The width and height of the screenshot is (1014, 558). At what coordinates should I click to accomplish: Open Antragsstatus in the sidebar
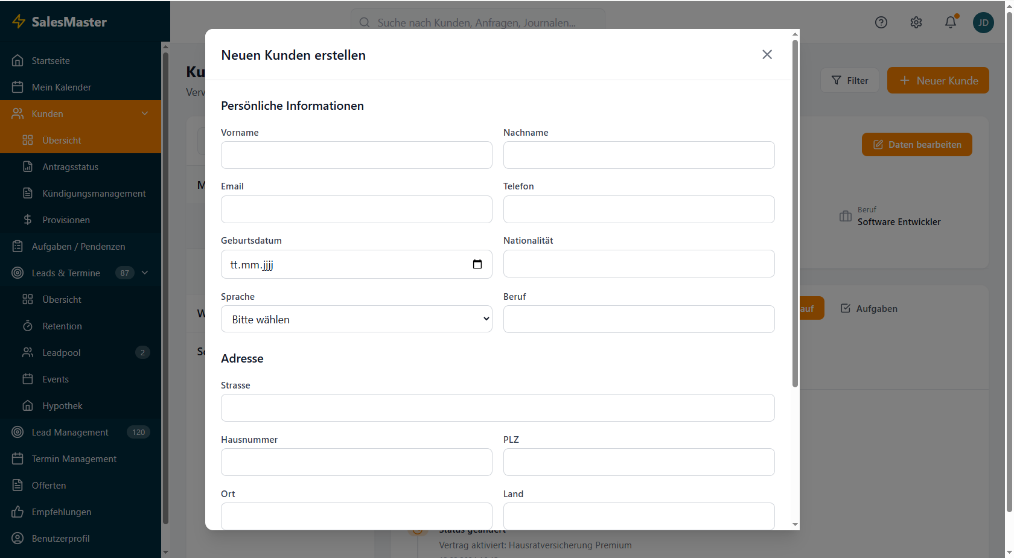tap(70, 167)
